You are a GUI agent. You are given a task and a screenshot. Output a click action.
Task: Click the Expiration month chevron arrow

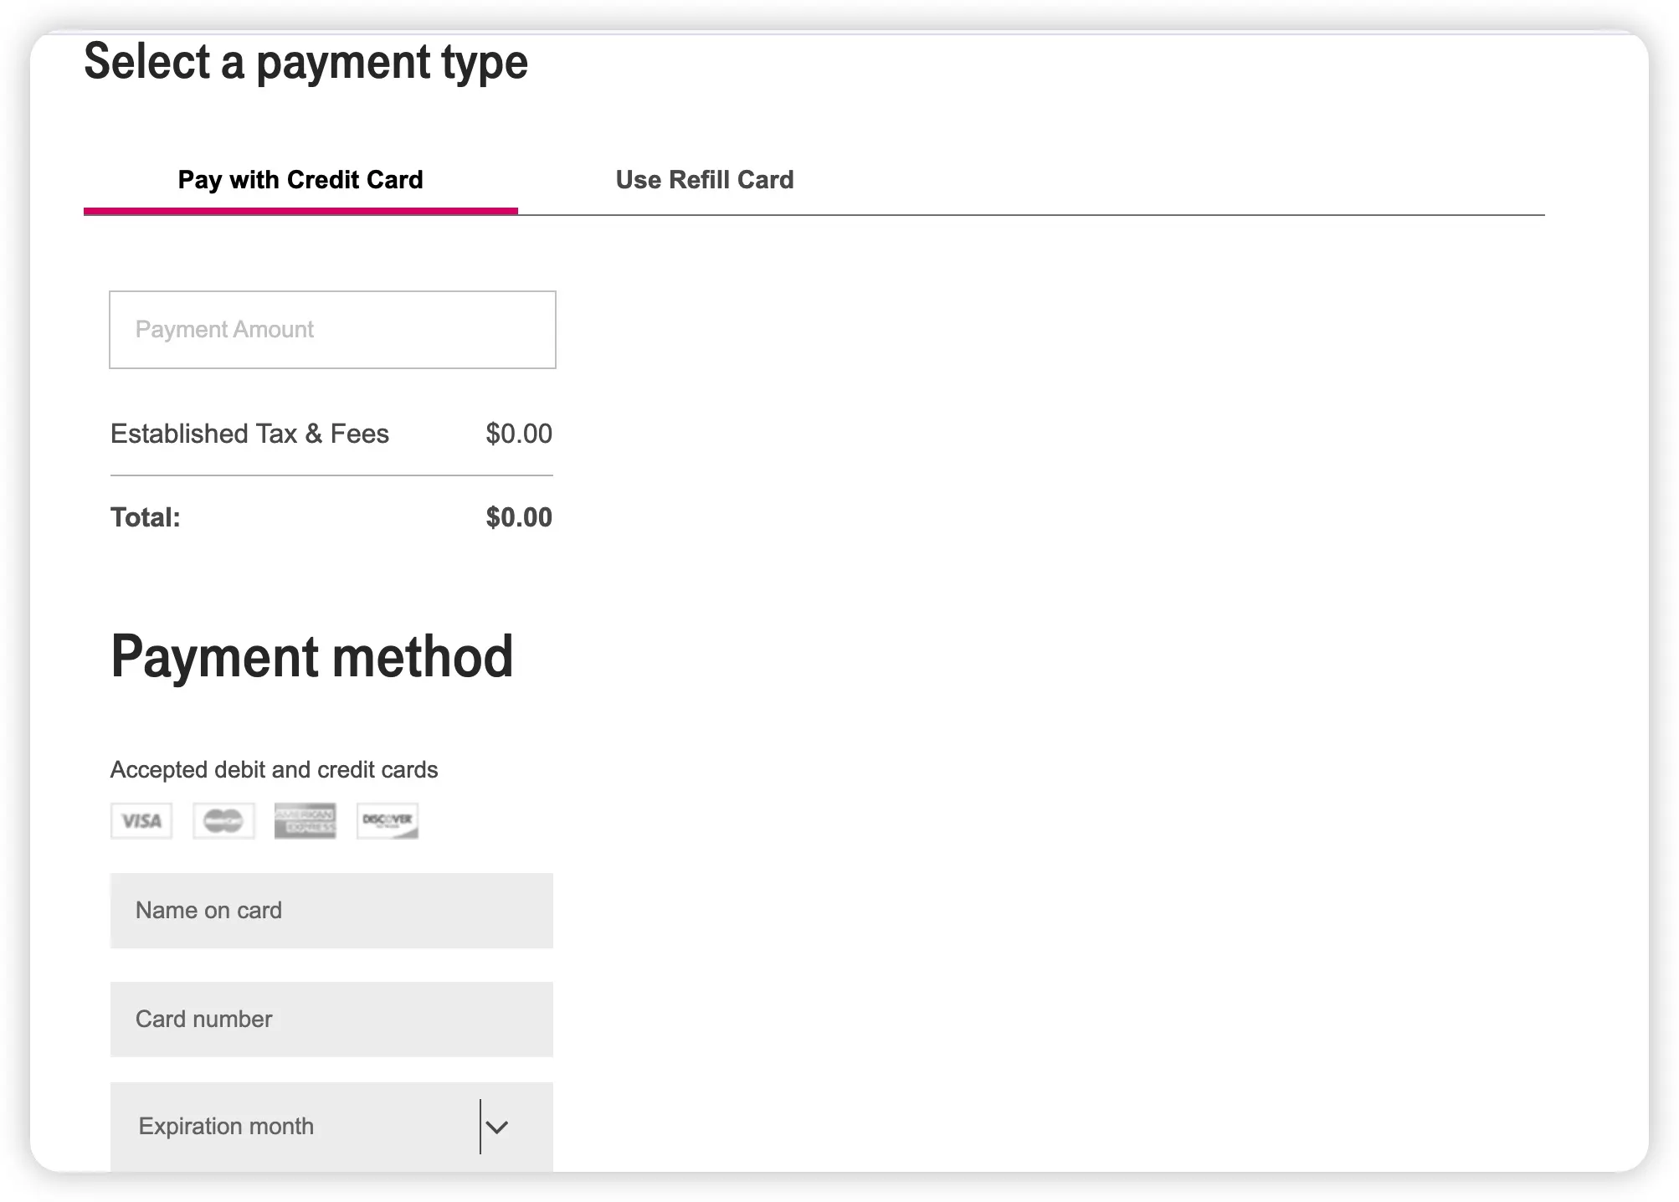[497, 1128]
